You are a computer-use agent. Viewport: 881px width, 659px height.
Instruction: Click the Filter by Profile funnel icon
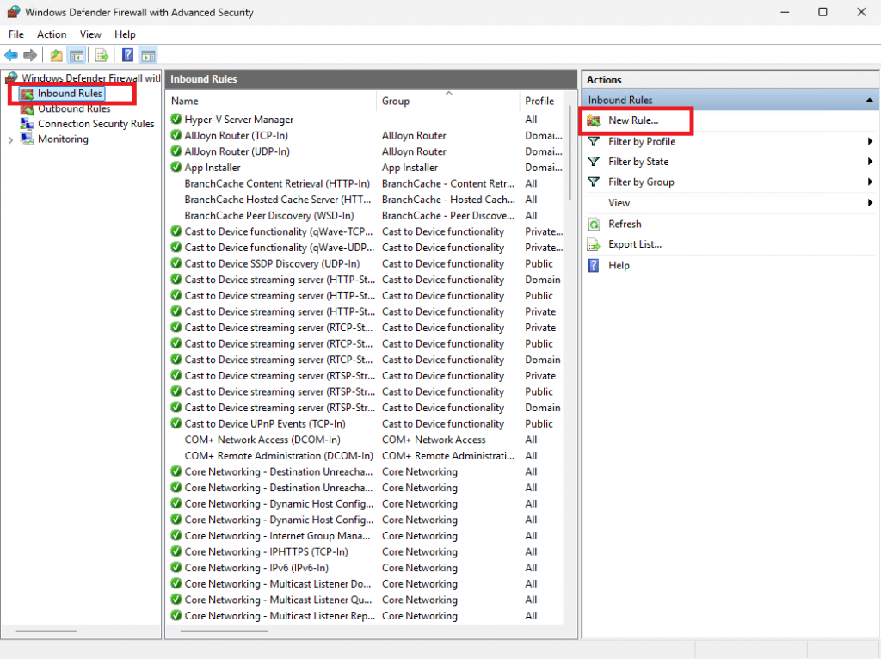(x=594, y=141)
